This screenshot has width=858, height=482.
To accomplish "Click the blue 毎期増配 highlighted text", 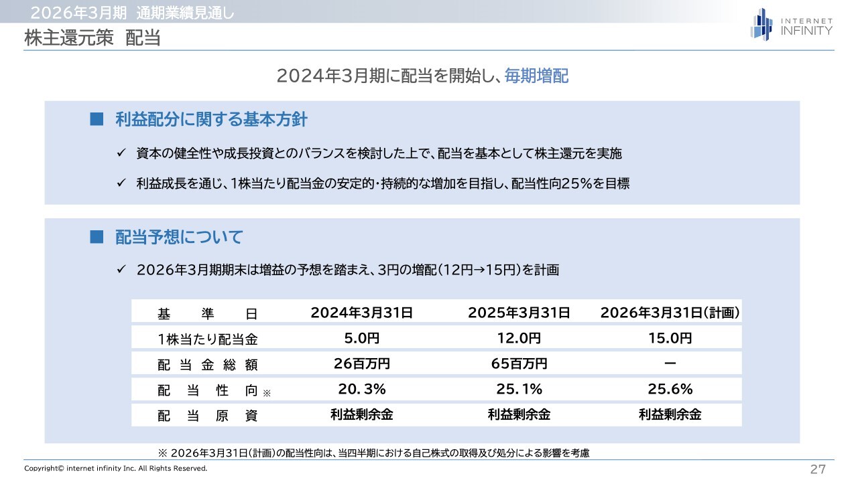I will (x=536, y=76).
